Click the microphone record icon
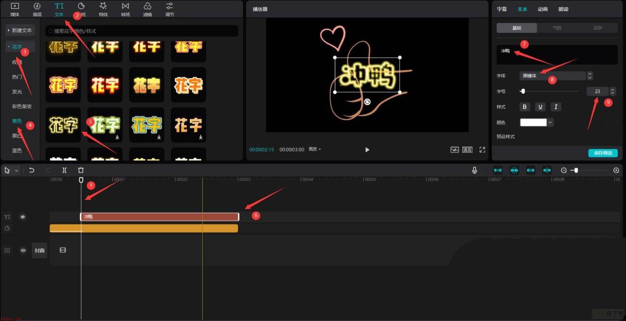Viewport: 626px width, 321px height. click(474, 170)
